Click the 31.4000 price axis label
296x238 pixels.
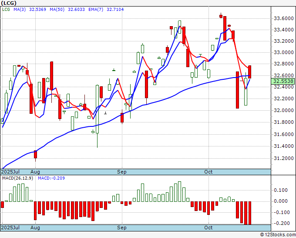pyautogui.click(x=284, y=146)
